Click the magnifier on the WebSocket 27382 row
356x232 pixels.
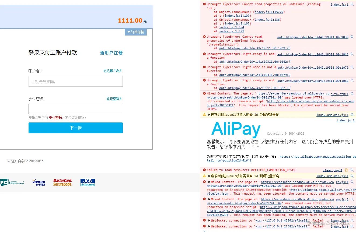click(352, 227)
